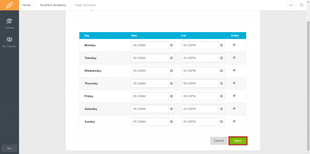The image size is (310, 154).
Task: Open the more options ellipsis button
Action: (291, 5)
